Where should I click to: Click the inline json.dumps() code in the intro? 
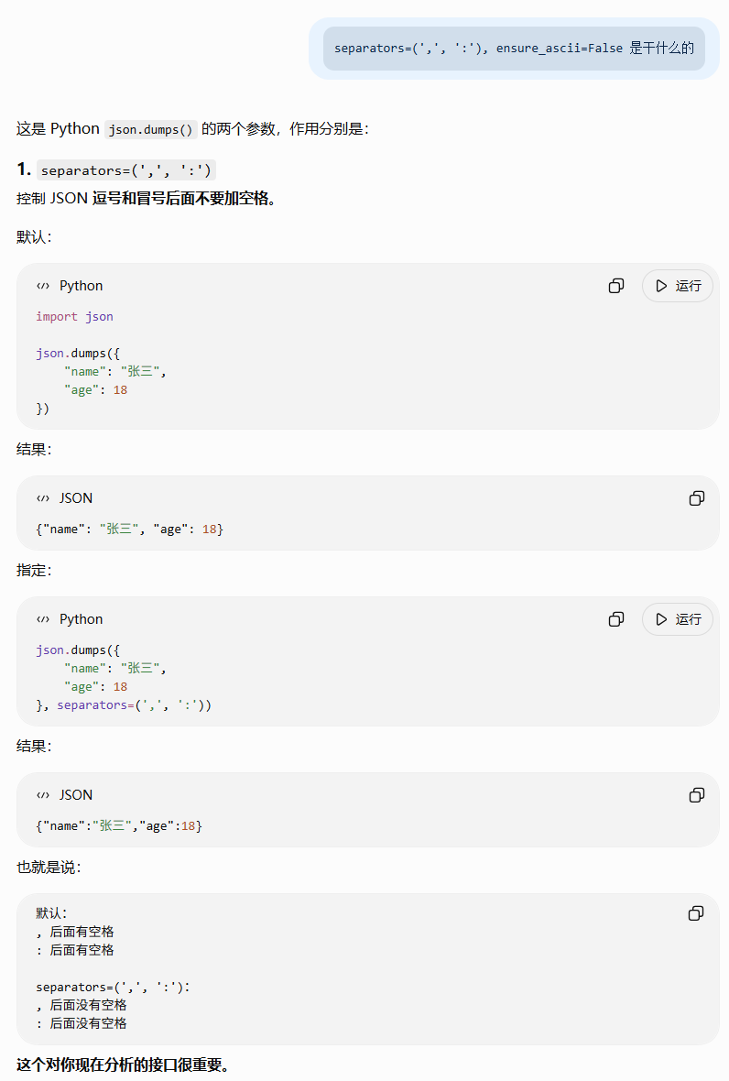pos(151,129)
